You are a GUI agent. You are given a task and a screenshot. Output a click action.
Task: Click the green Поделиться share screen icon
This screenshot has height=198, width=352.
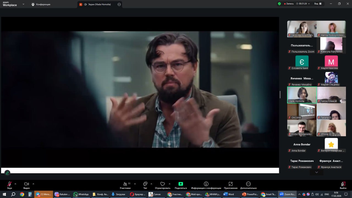181,184
